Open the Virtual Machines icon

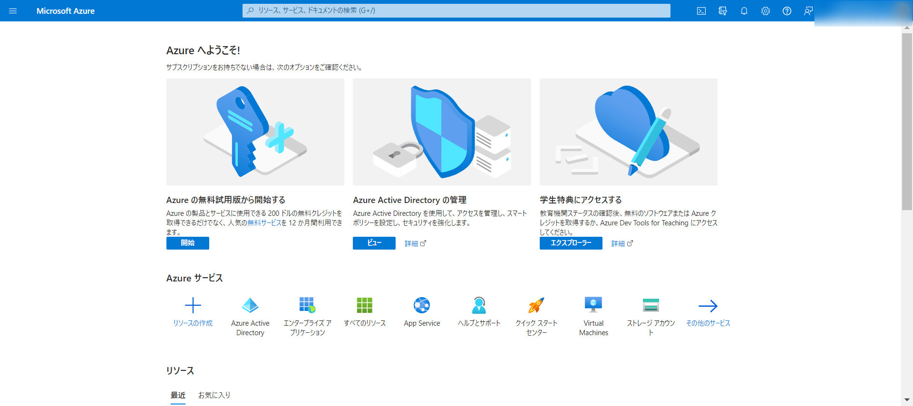pyautogui.click(x=593, y=305)
